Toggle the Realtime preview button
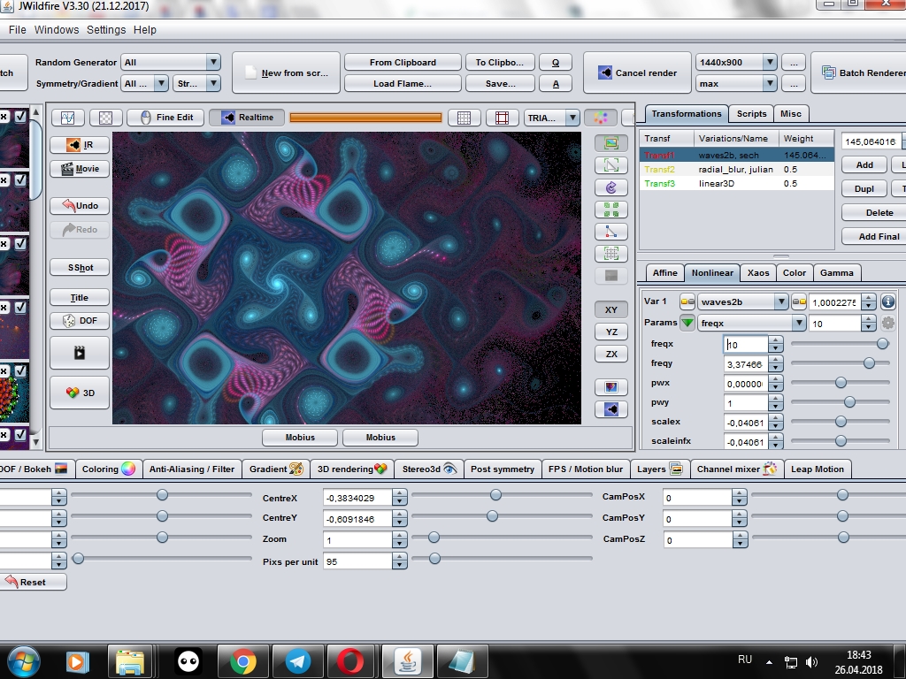The height and width of the screenshot is (679, 906). coord(248,118)
